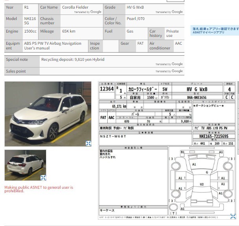Click the Pearl /070 color value

coord(135,19)
